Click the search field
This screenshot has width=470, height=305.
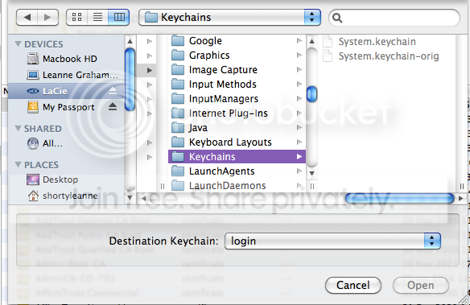point(394,18)
